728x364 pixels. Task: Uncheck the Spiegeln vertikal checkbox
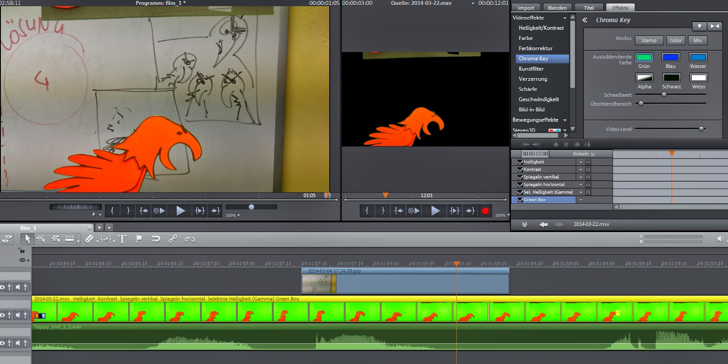tap(520, 177)
